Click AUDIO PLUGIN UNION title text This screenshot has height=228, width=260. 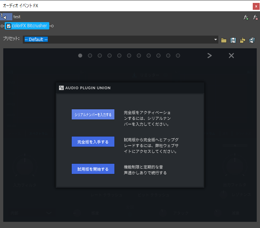[88, 88]
